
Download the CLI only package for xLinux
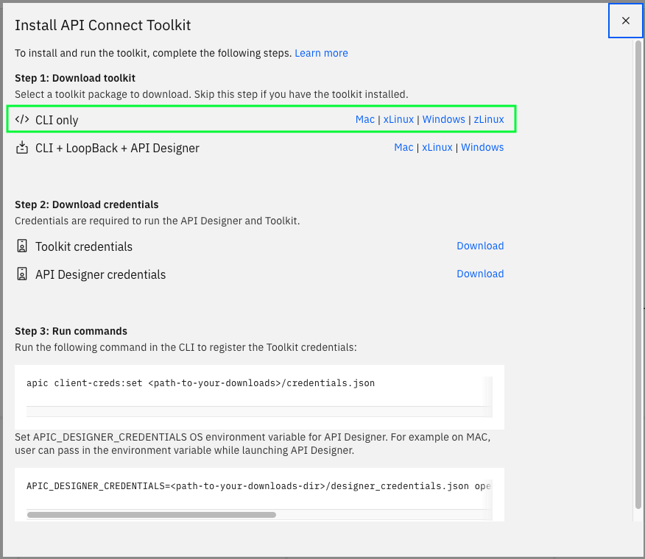[x=398, y=119]
